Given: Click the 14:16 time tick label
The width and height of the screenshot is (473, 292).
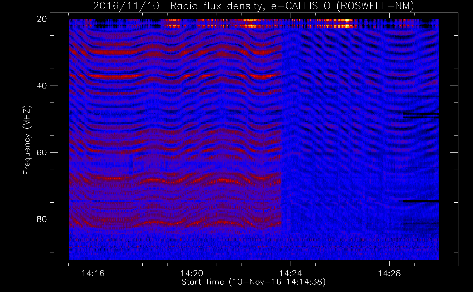Looking at the screenshot, I should [93, 274].
